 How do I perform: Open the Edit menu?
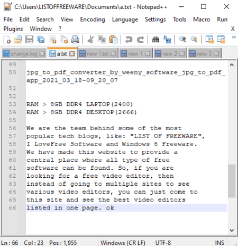click(x=24, y=19)
